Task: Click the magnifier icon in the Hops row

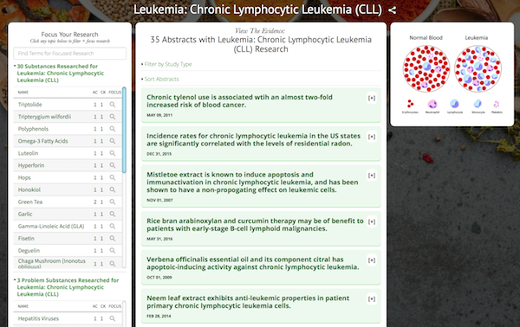Action: click(x=113, y=177)
